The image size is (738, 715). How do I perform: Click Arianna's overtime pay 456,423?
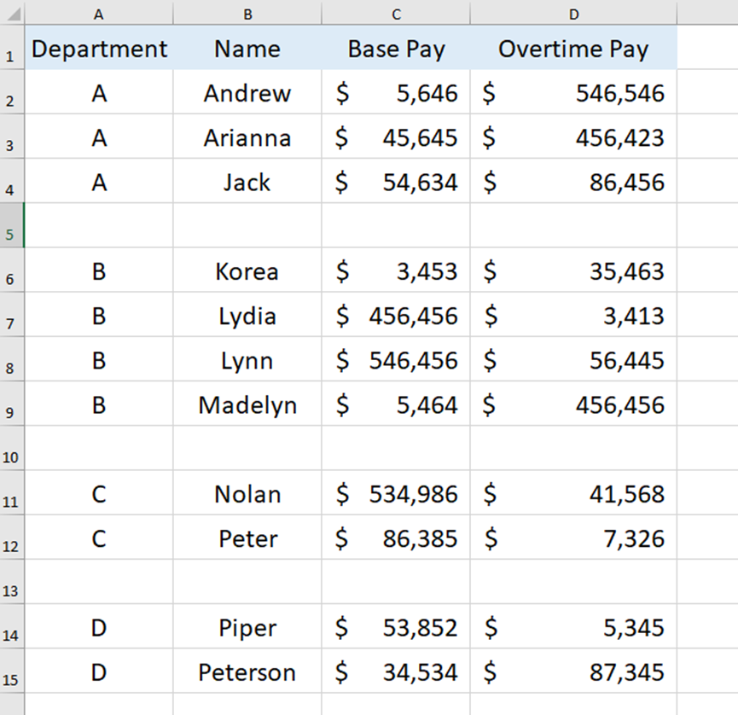(x=573, y=137)
